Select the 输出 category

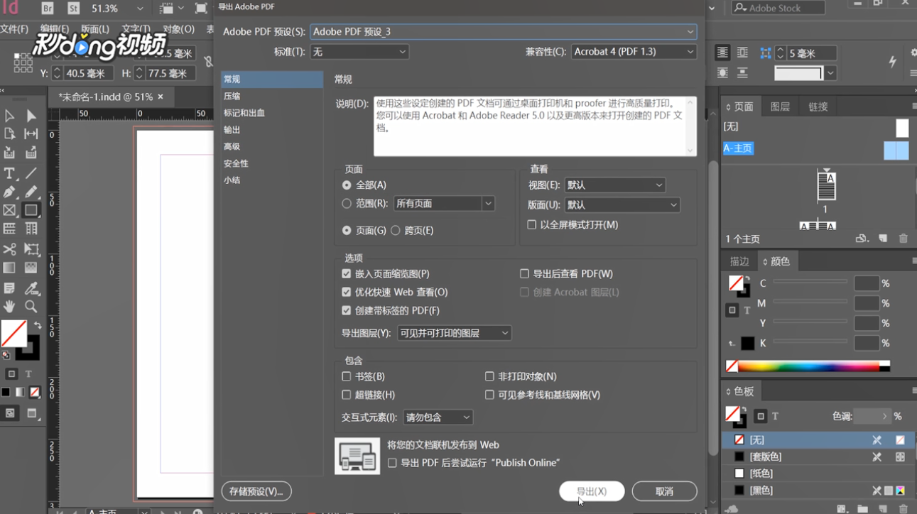click(272, 130)
